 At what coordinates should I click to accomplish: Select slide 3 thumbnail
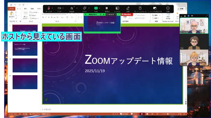coord(25,65)
